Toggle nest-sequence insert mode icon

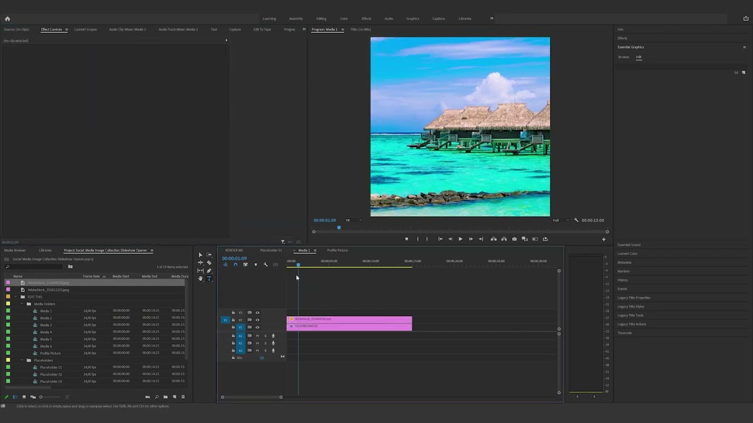click(x=225, y=264)
